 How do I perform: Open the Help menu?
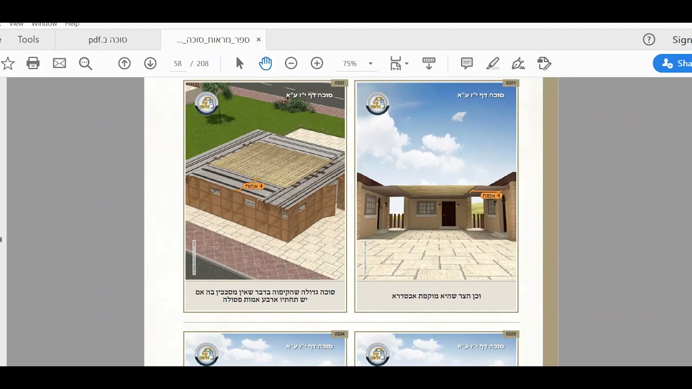(x=72, y=24)
